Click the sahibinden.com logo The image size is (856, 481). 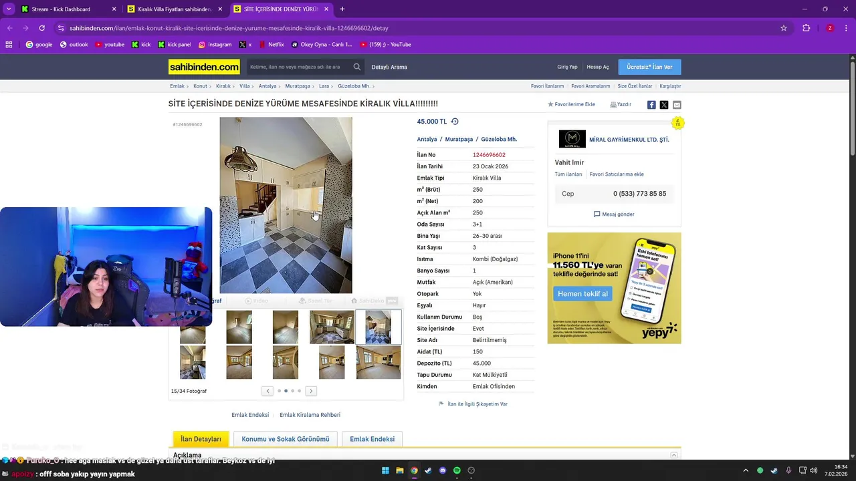click(204, 67)
